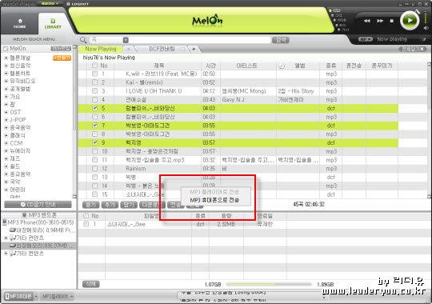The height and width of the screenshot is (304, 432).
Task: Click the album column clock icon
Action: 282,66
